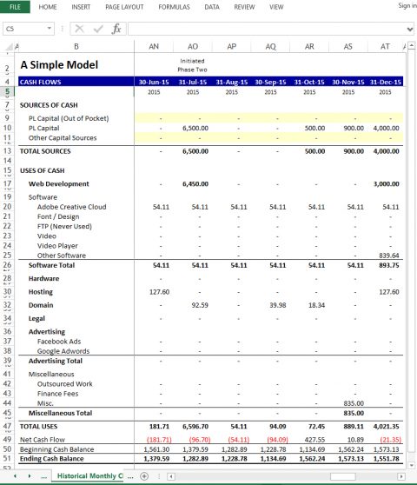417x485 pixels.
Task: Select Net Cash Flow value 427.55
Action: point(314,440)
